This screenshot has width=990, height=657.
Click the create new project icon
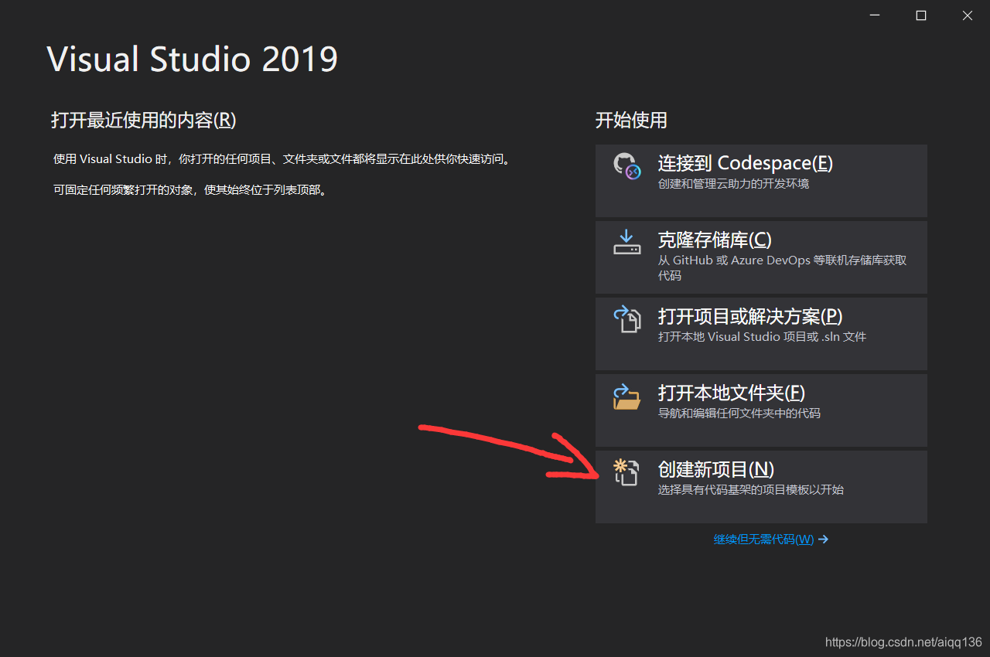tap(626, 472)
